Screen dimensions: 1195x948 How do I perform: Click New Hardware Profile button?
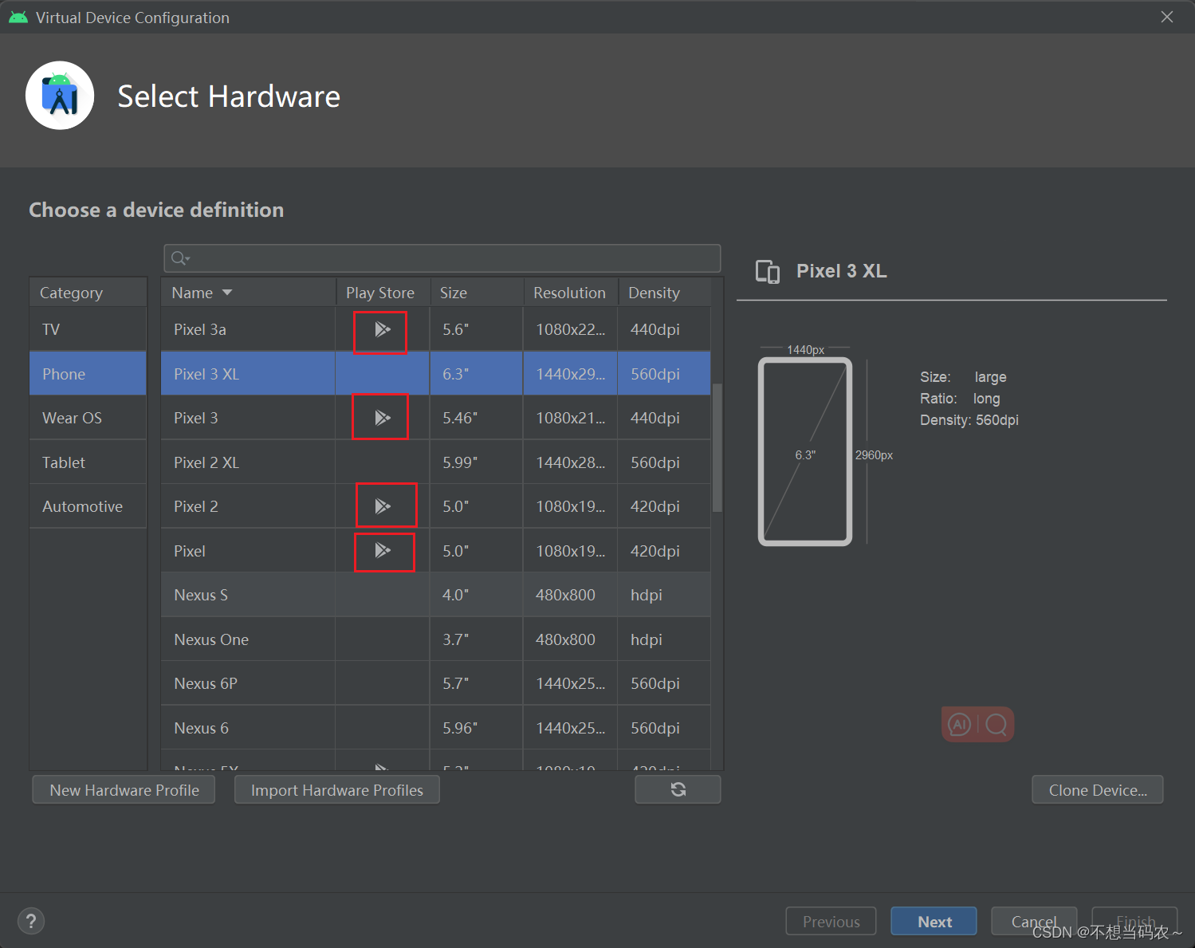point(124,789)
